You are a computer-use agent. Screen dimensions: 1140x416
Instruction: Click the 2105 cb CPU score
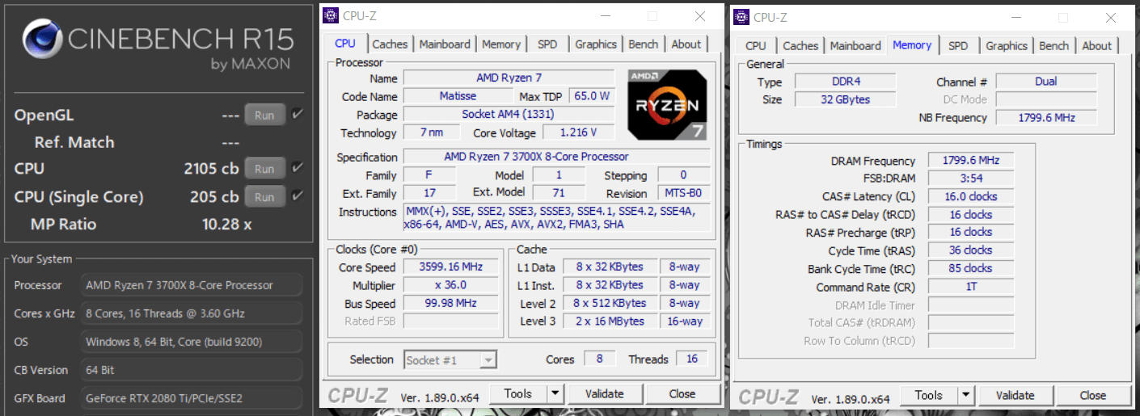211,168
